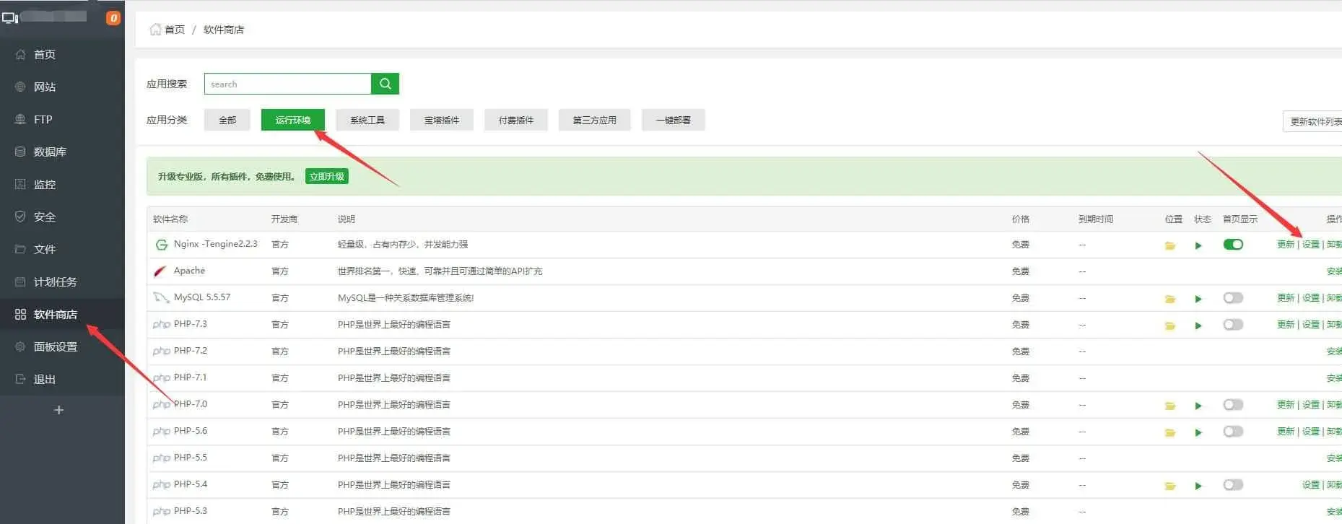
Task: Switch to the 全部 category tab
Action: click(227, 120)
